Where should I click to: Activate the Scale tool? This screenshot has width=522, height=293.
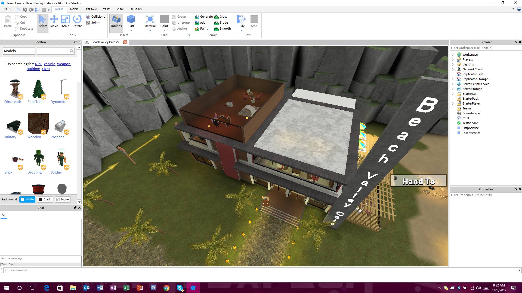[x=66, y=21]
